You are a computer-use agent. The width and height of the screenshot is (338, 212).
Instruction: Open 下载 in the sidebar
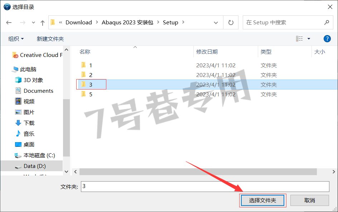pos(25,123)
